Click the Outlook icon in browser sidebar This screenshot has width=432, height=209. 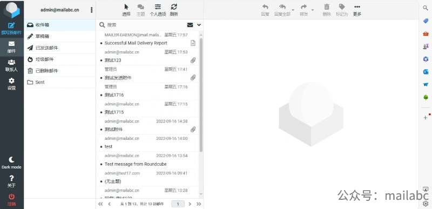coord(426,72)
